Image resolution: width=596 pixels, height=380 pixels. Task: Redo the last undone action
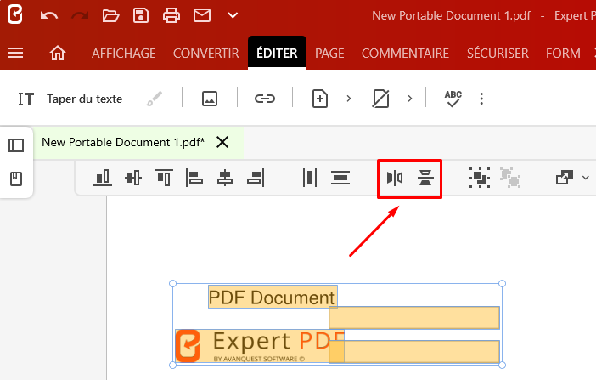tap(80, 15)
